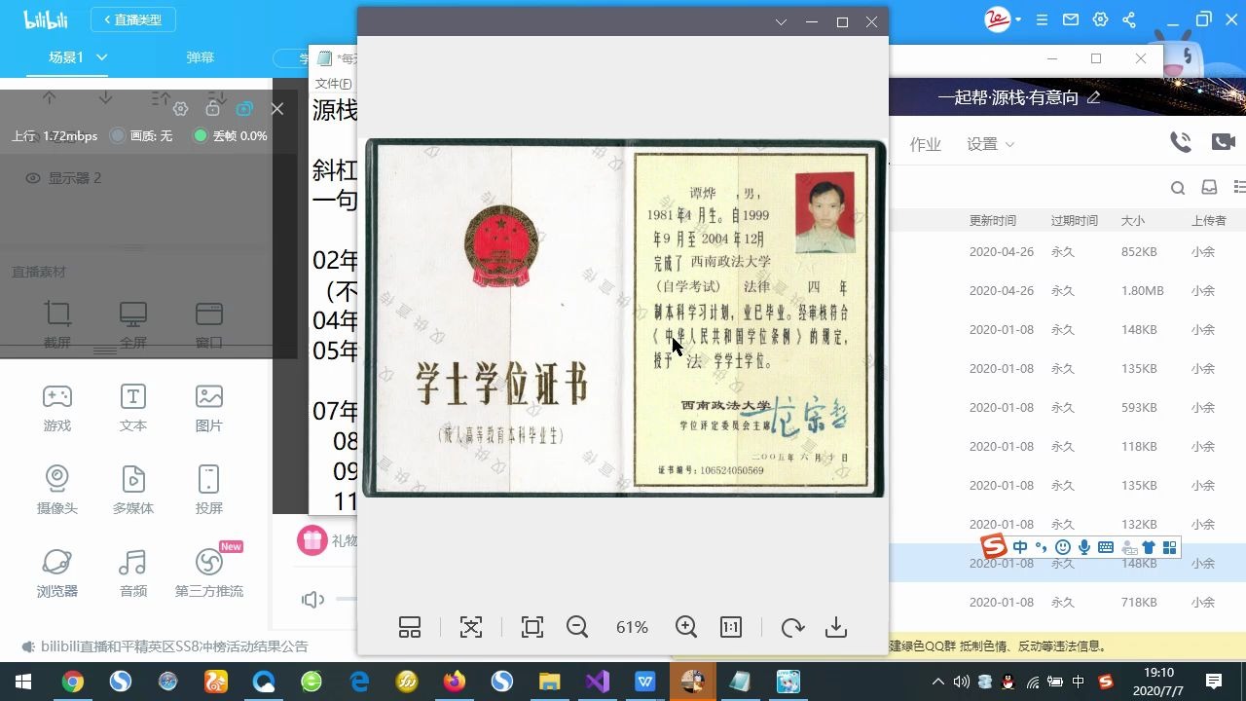1246x701 pixels.
Task: Open the image viewer title bar dropdown arrow
Action: click(x=781, y=22)
